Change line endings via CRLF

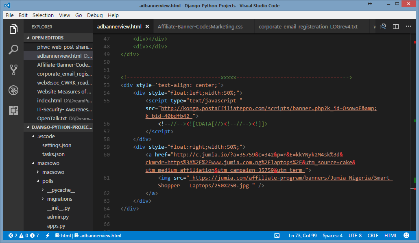373,236
